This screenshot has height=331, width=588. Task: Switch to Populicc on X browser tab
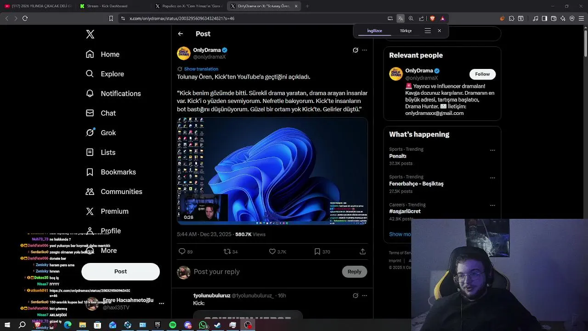click(188, 6)
